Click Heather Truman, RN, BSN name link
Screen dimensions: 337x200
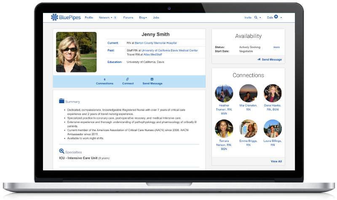point(224,109)
